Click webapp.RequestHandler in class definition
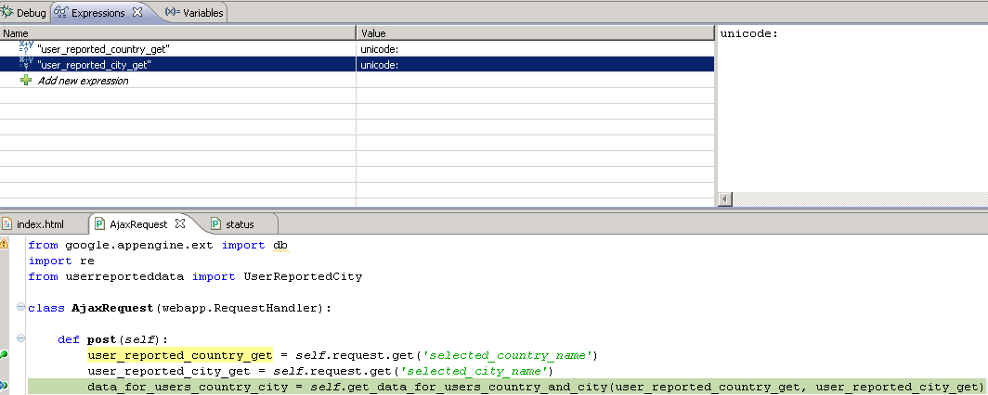Viewport: 988px width, 395px height. (242, 308)
